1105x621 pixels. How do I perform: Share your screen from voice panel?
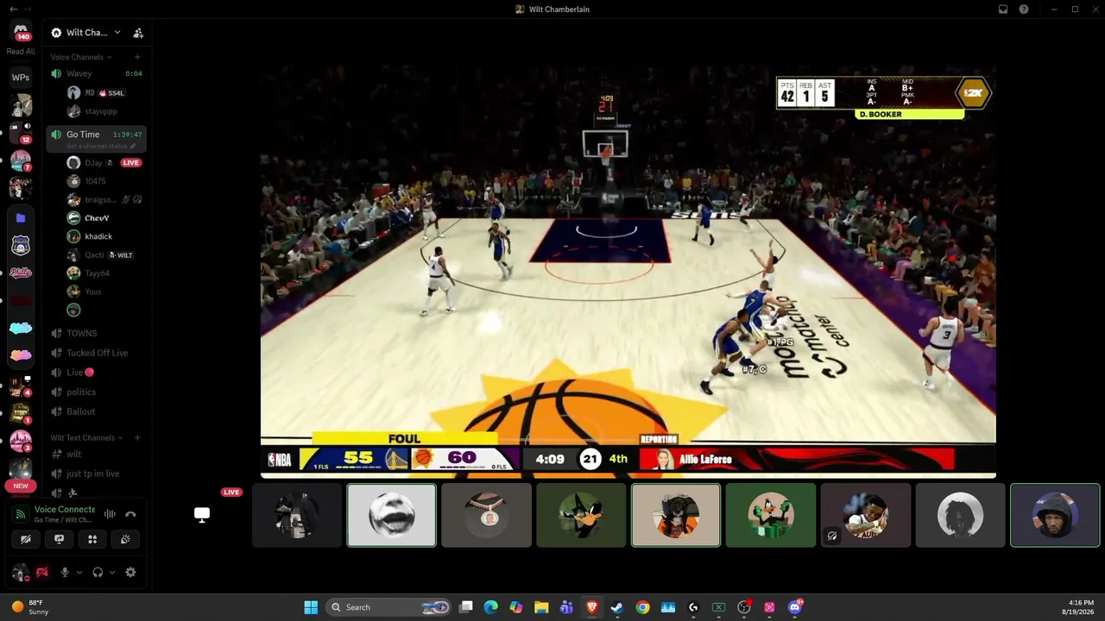[x=59, y=539]
